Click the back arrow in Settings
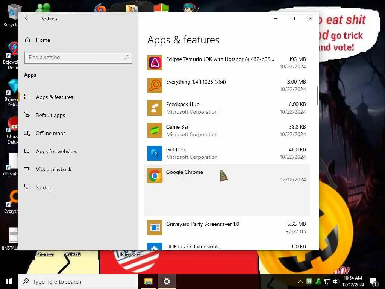 pyautogui.click(x=27, y=18)
